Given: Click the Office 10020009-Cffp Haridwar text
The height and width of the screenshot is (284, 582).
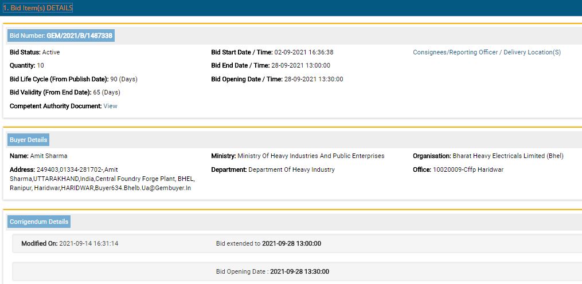Looking at the screenshot, I should coord(468,170).
